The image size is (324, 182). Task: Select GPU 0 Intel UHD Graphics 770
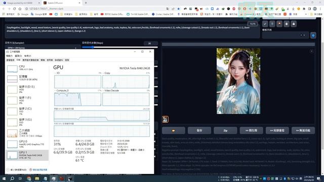[27, 144]
